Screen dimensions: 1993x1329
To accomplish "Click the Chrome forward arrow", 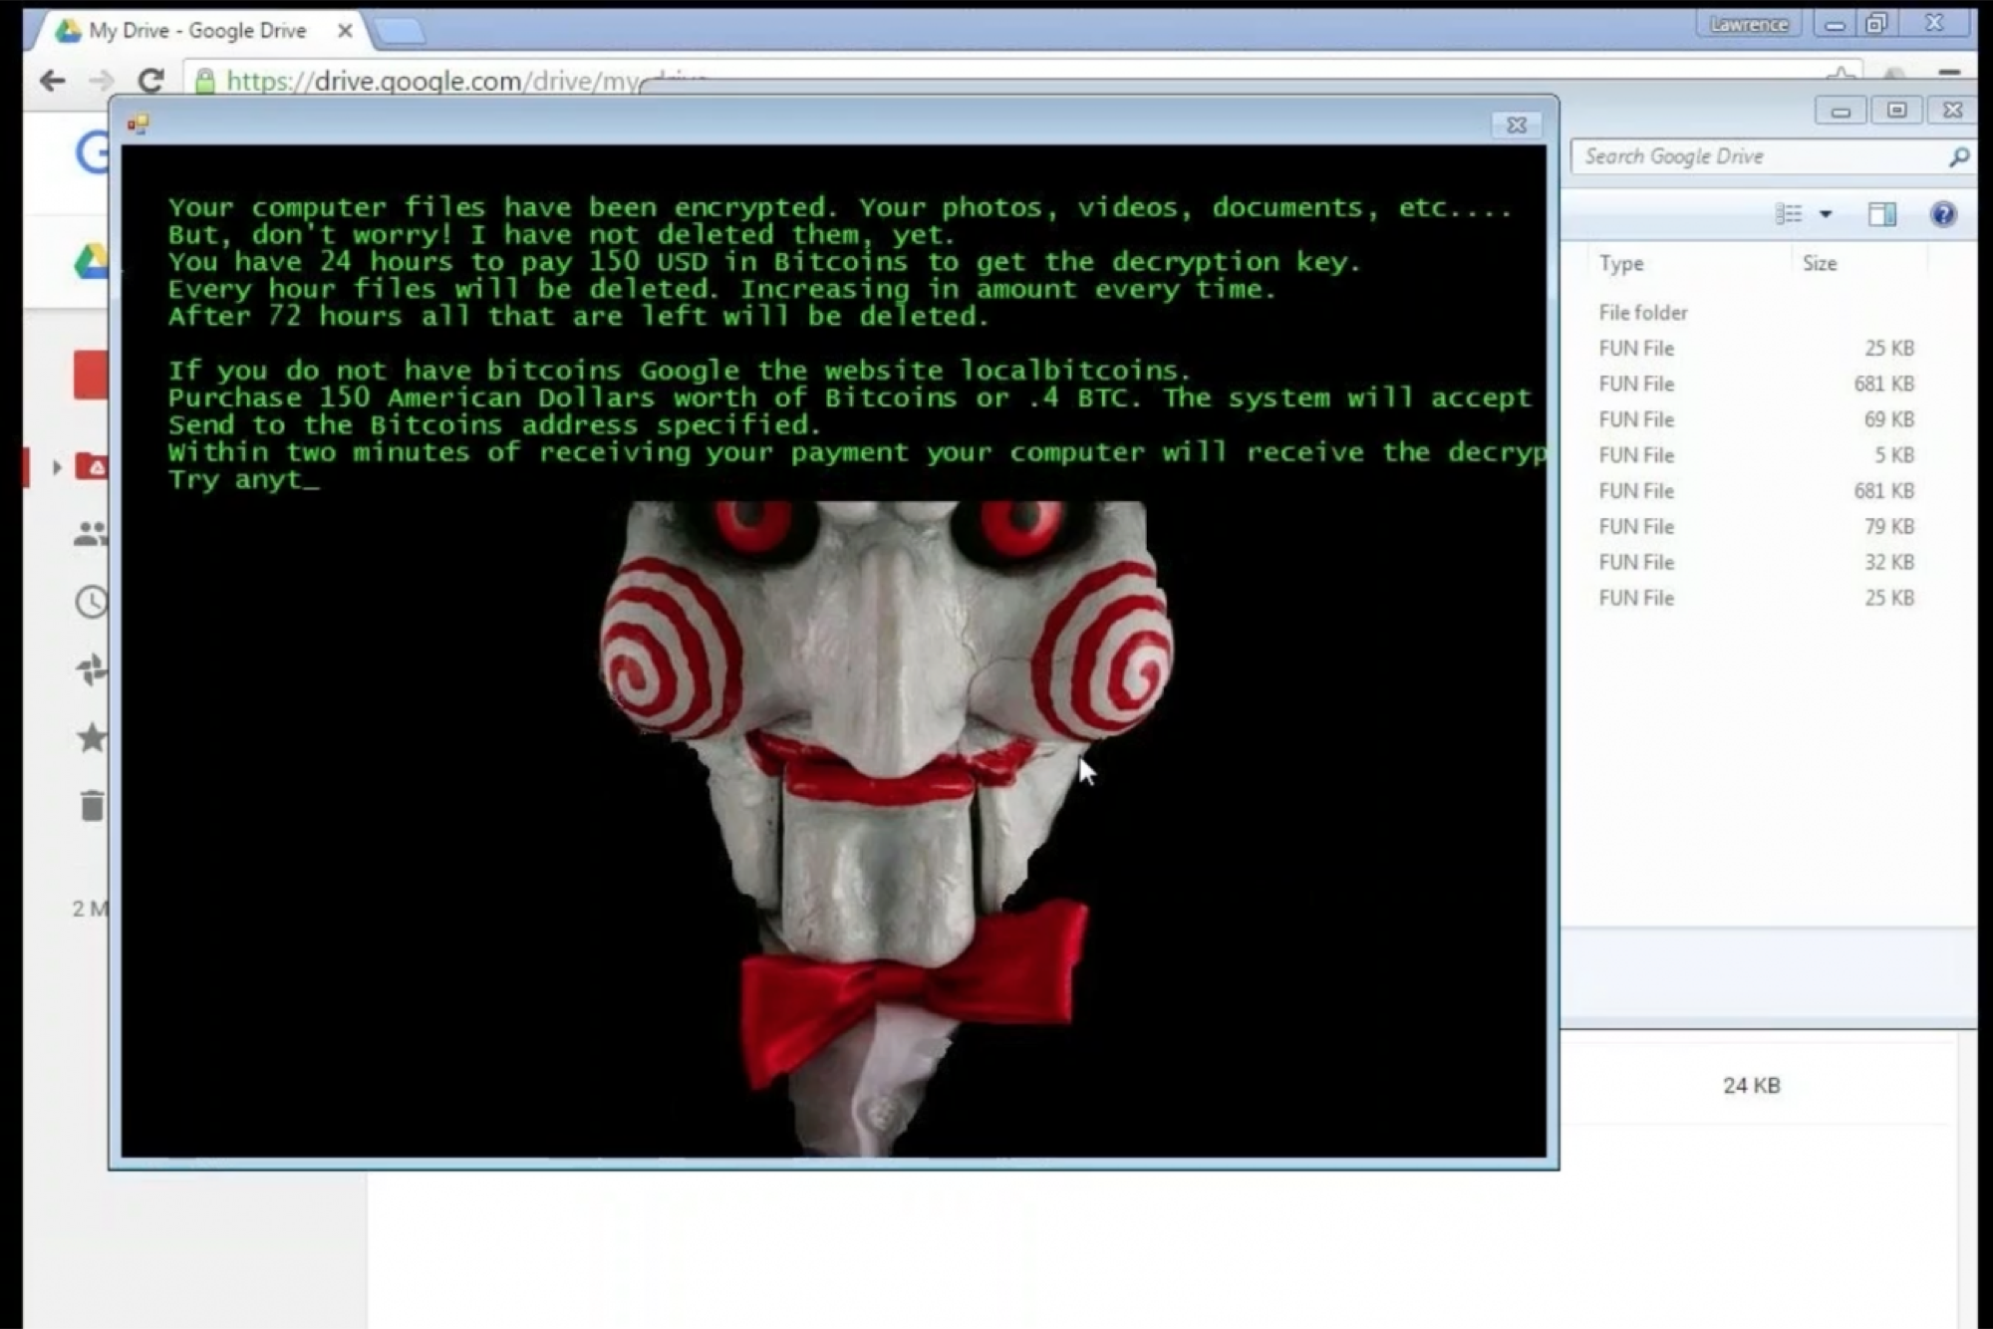I will coord(101,81).
